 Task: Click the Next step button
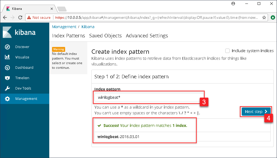[256, 112]
